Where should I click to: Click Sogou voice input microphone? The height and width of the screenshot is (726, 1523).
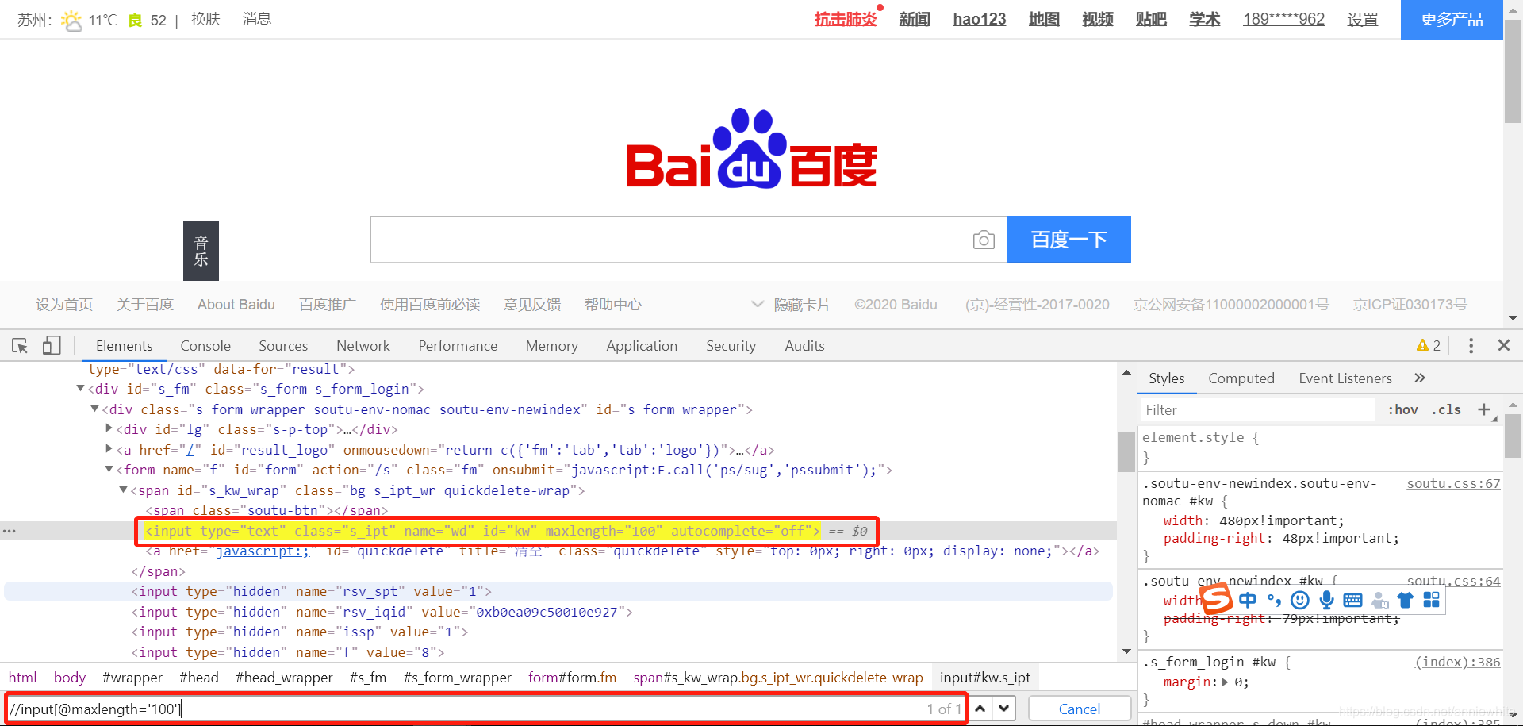(x=1326, y=600)
